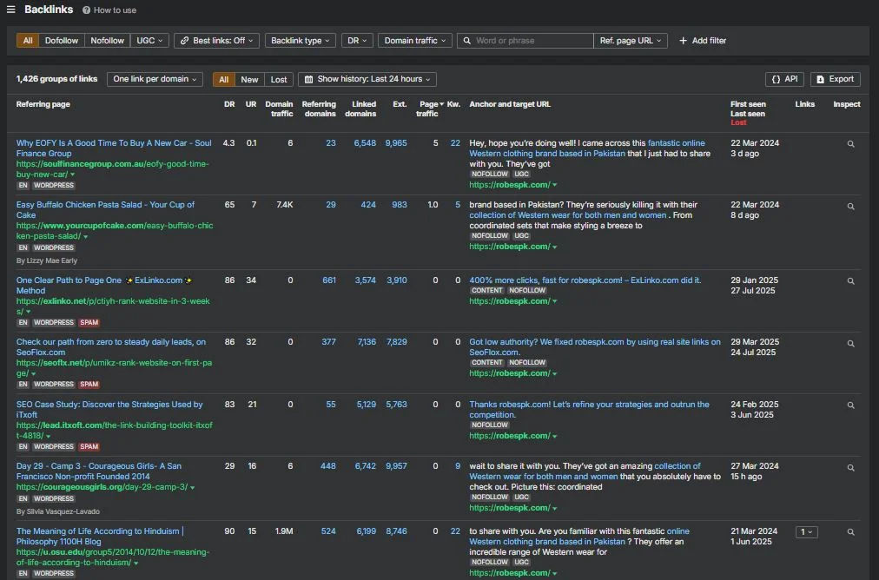Screen dimensions: 879x580
Task: Sort by Referring domains column header
Action: [x=319, y=109]
